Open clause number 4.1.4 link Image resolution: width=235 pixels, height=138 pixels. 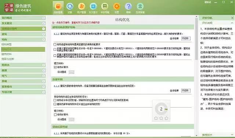point(57,86)
